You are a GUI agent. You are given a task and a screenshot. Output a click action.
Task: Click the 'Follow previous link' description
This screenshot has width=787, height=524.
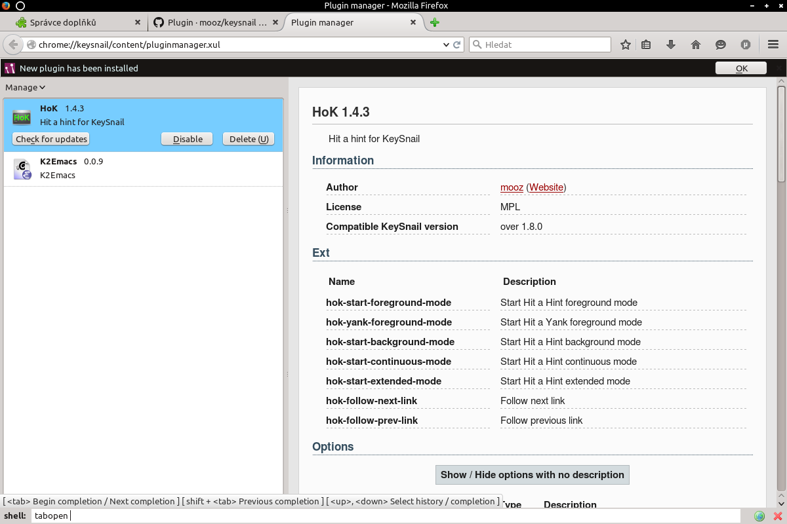pyautogui.click(x=542, y=421)
